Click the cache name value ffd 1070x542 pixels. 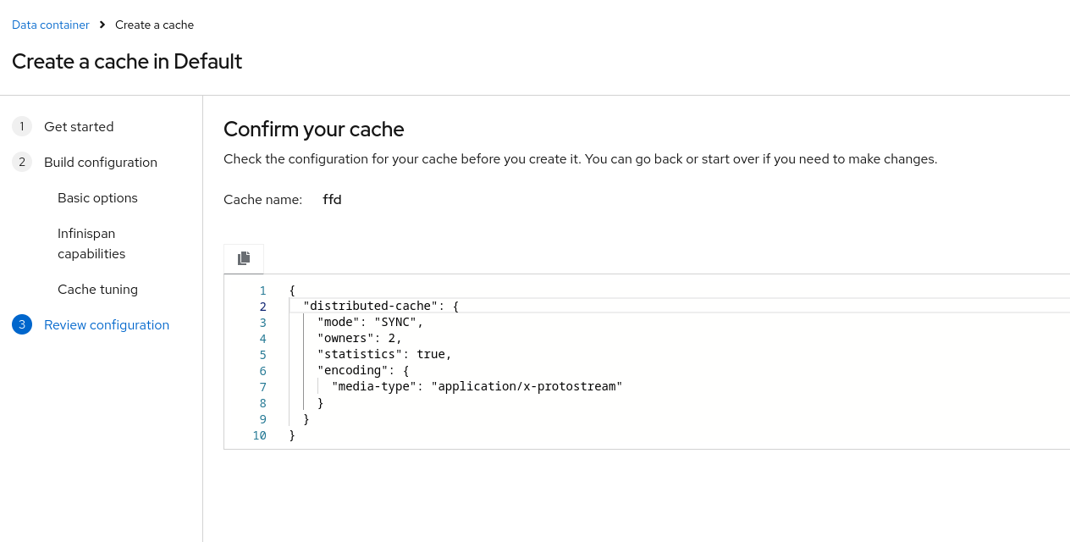point(331,199)
